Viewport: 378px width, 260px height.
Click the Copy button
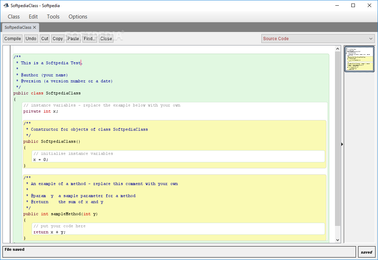click(58, 38)
